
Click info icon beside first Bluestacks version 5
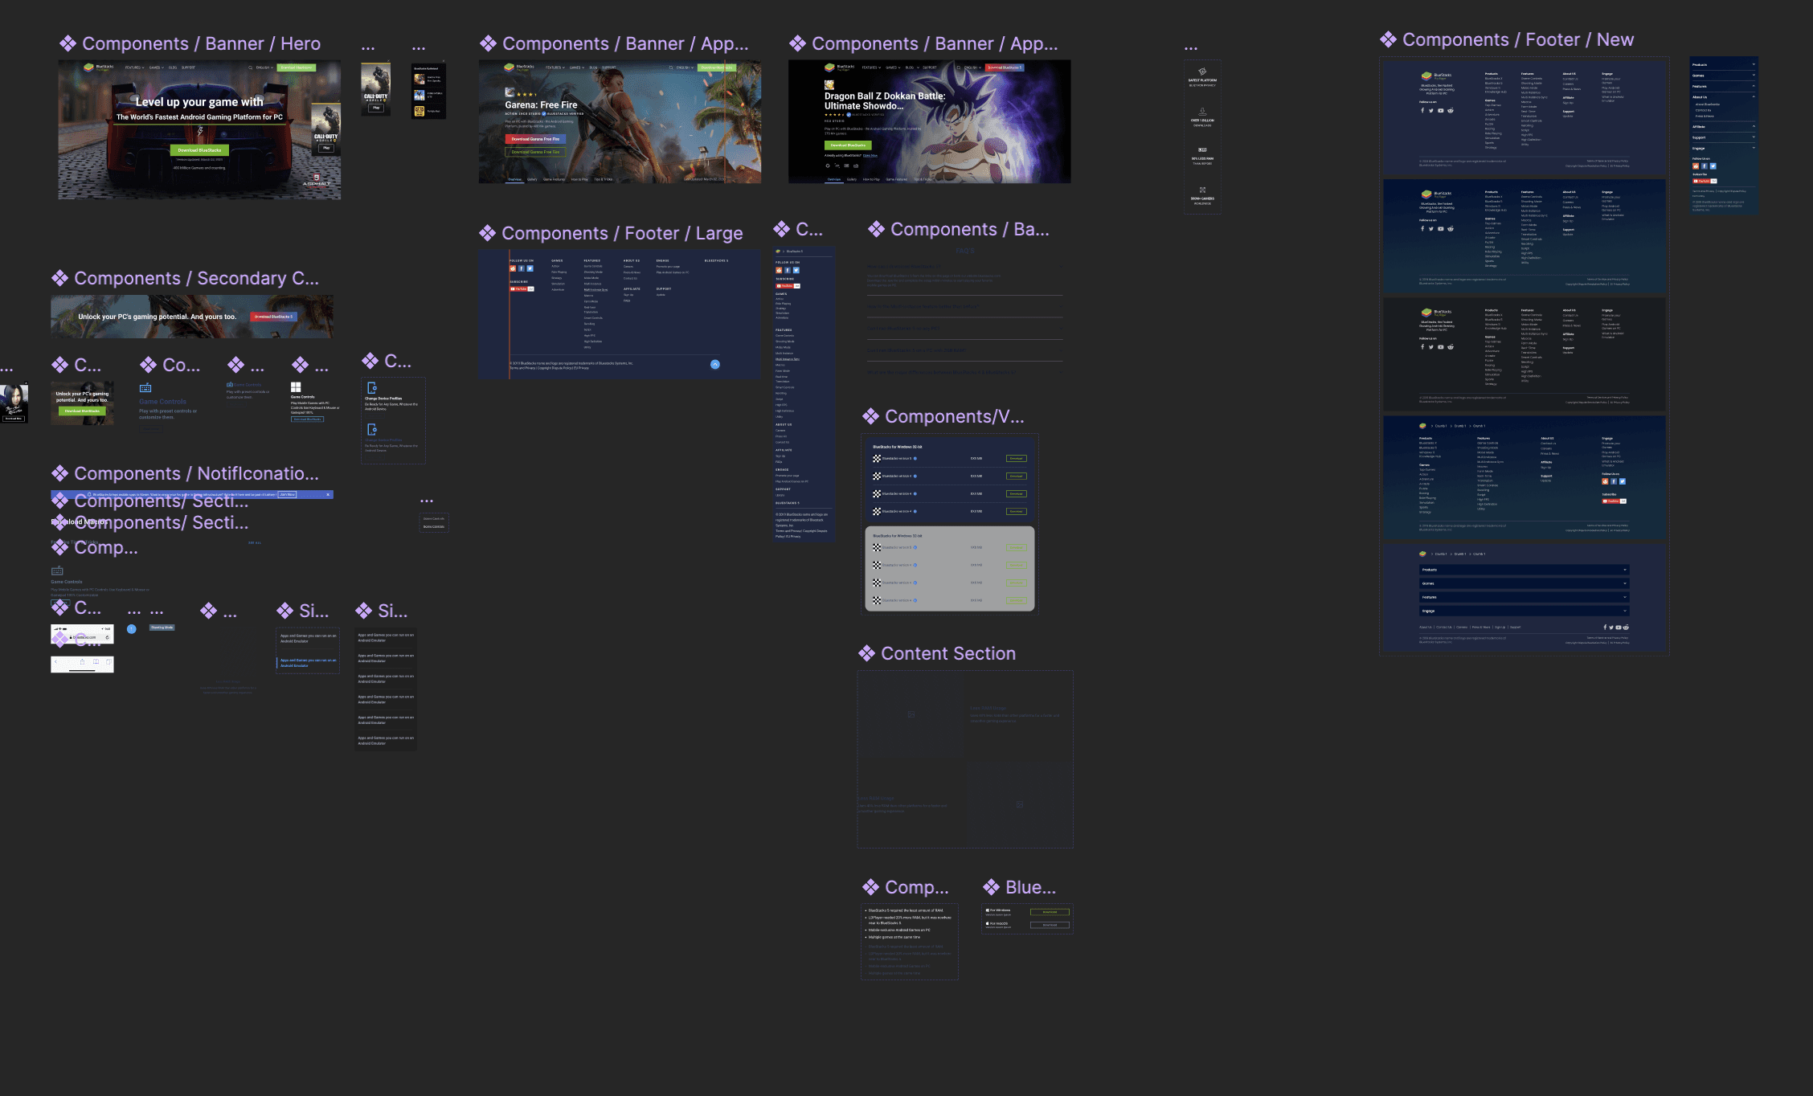point(915,459)
